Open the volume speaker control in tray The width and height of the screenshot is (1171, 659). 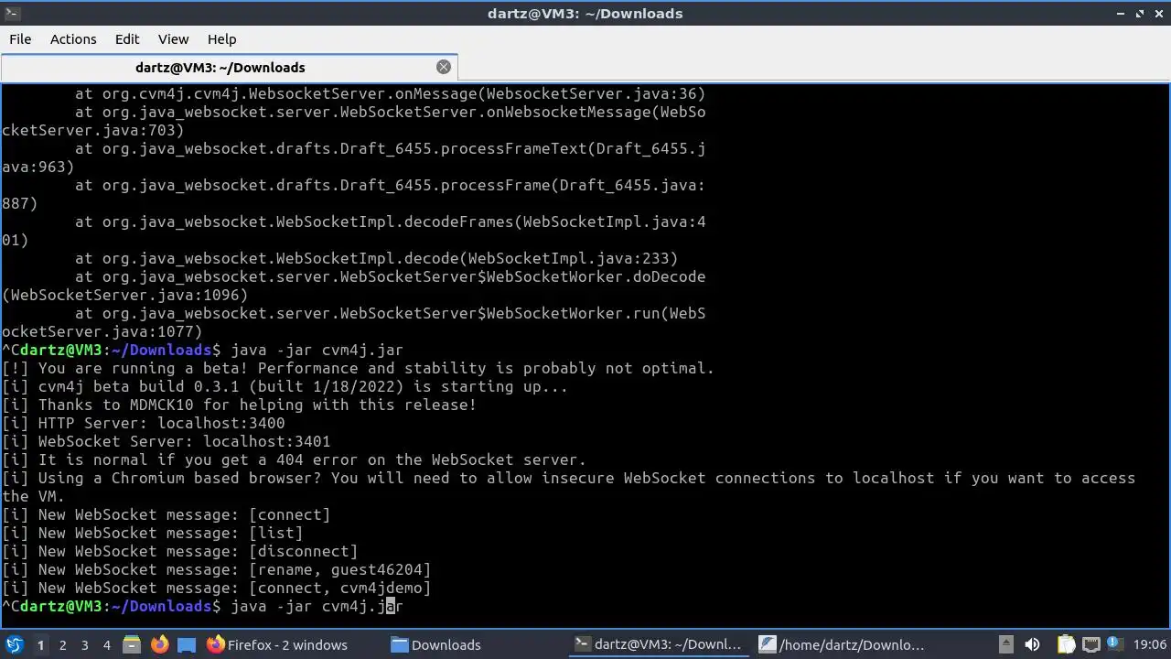point(1032,644)
